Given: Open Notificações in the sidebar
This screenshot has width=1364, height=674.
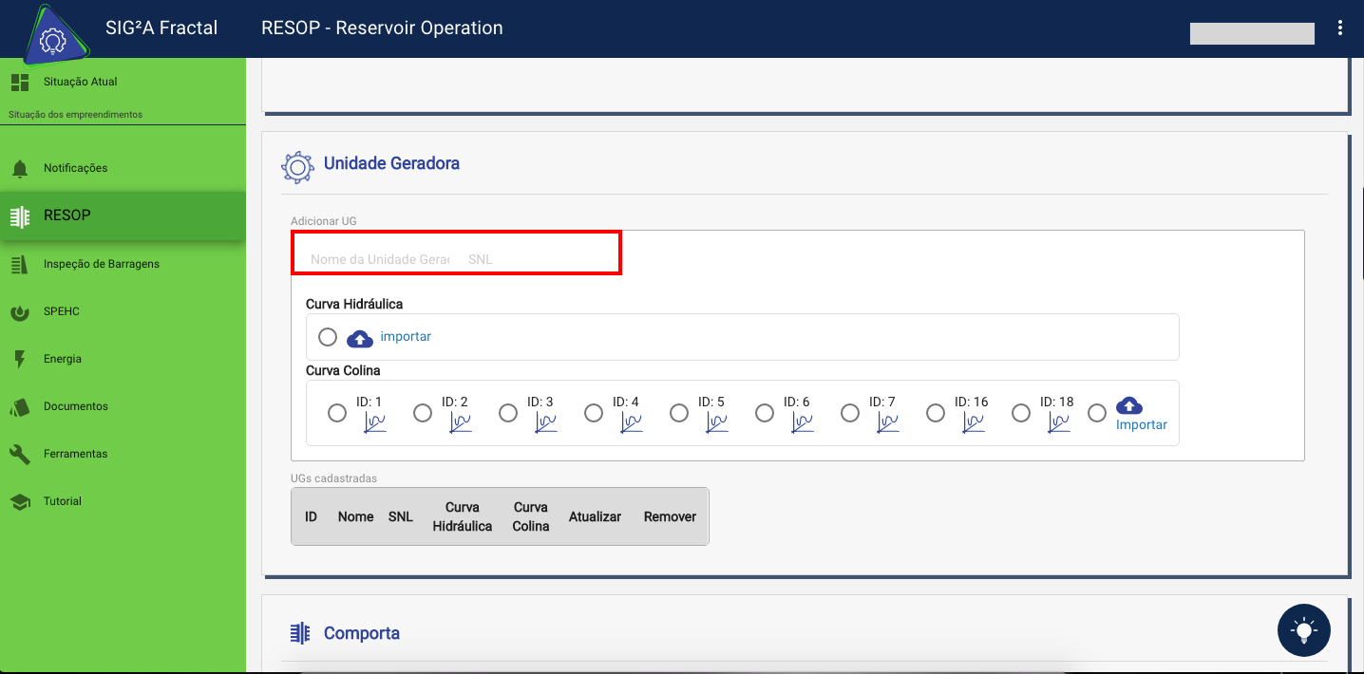Looking at the screenshot, I should click(x=75, y=168).
